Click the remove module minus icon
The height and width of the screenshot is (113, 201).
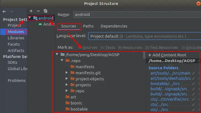pyautogui.click(x=38, y=11)
